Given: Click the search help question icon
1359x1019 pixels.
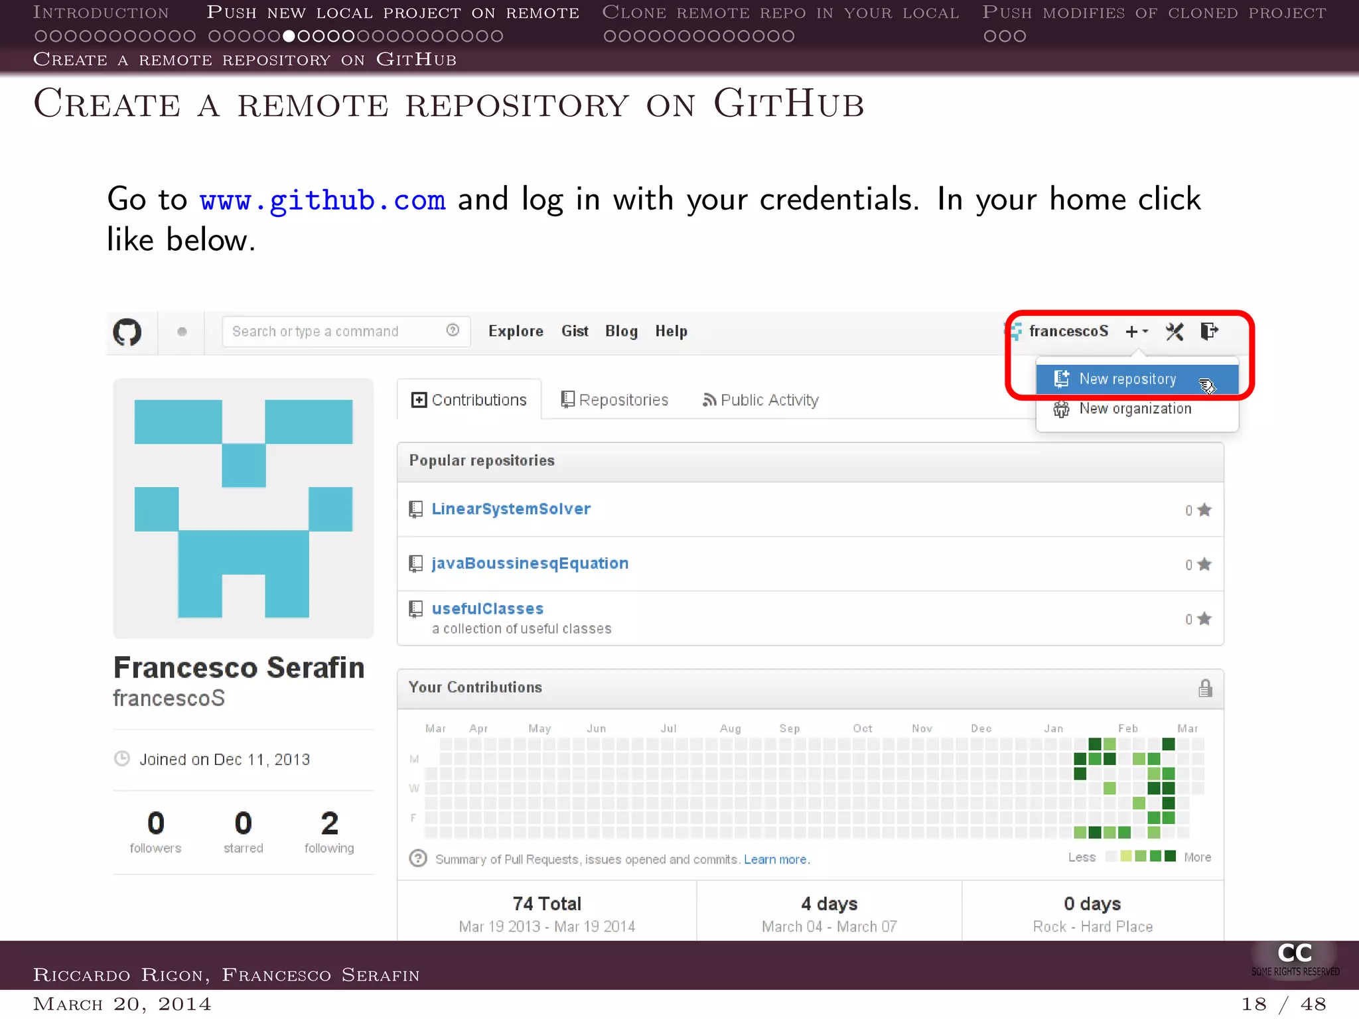Looking at the screenshot, I should tap(453, 330).
